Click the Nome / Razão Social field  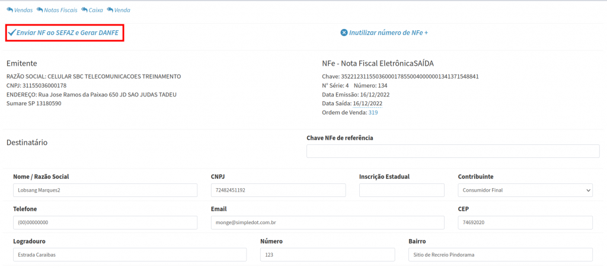(x=105, y=190)
